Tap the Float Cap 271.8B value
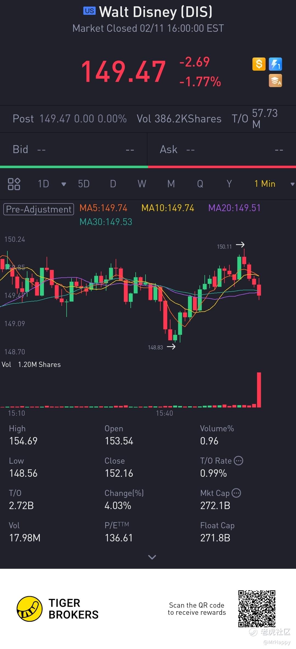Image resolution: width=296 pixels, height=649 pixels. pyautogui.click(x=215, y=538)
